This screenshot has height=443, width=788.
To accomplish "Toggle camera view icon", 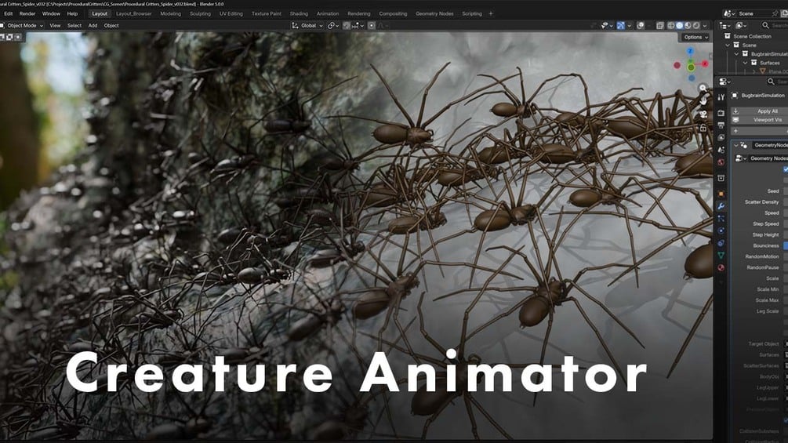I will click(x=703, y=115).
